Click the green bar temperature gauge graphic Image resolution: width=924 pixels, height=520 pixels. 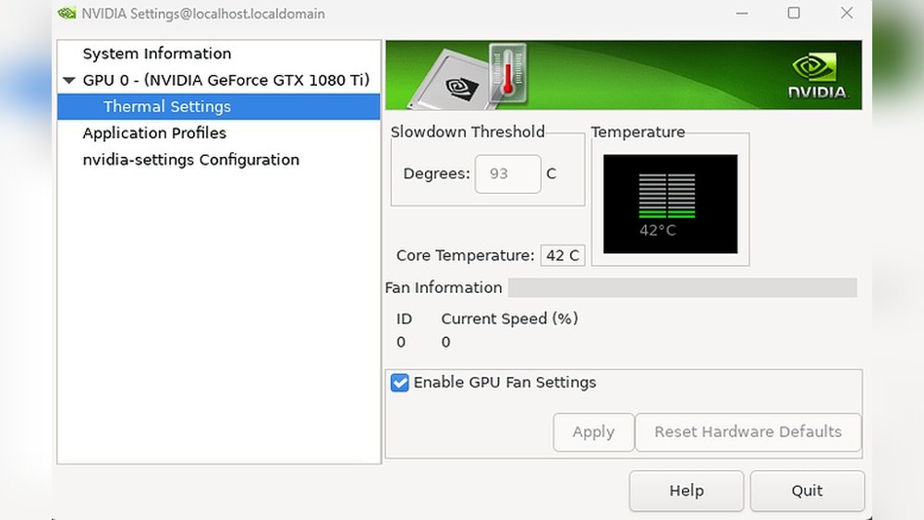click(667, 196)
